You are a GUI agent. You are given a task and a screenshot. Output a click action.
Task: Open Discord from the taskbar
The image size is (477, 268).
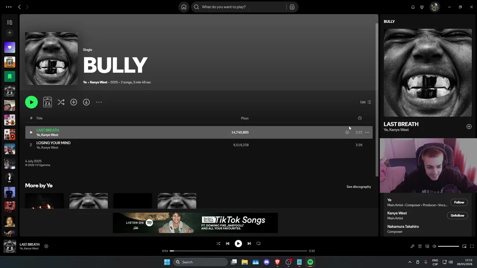(266, 262)
